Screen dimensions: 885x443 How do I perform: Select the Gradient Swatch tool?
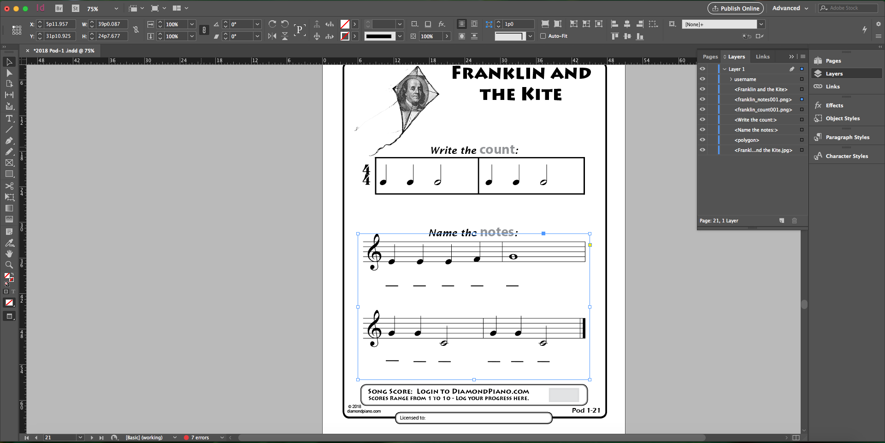tap(9, 208)
